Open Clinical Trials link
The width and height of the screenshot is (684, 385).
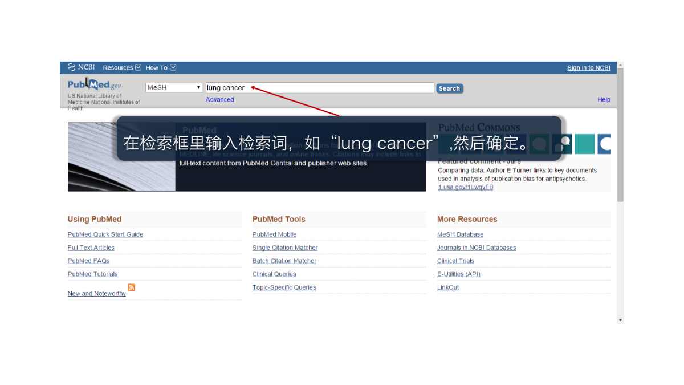[x=455, y=261]
